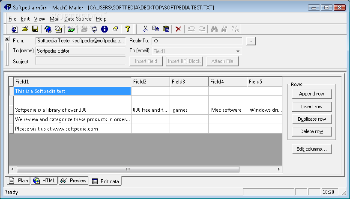The width and height of the screenshot is (350, 199).
Task: Click the New document toolbar icon
Action: 15,29
